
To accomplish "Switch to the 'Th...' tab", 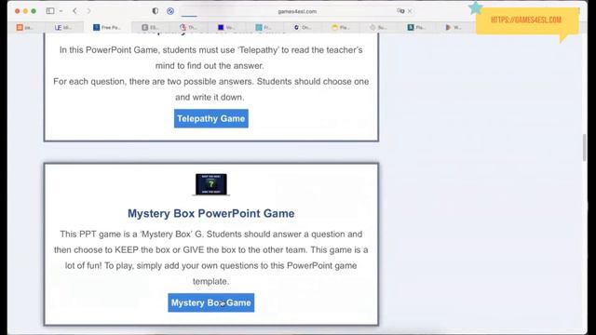I will [188, 27].
